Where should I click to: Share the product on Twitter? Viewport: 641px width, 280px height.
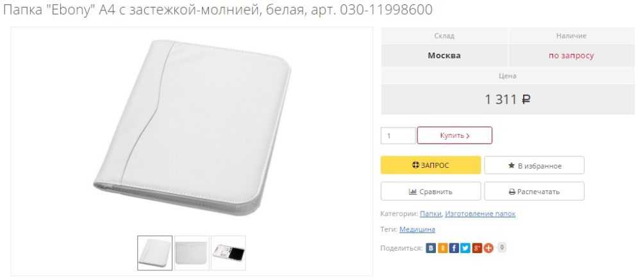pyautogui.click(x=465, y=248)
